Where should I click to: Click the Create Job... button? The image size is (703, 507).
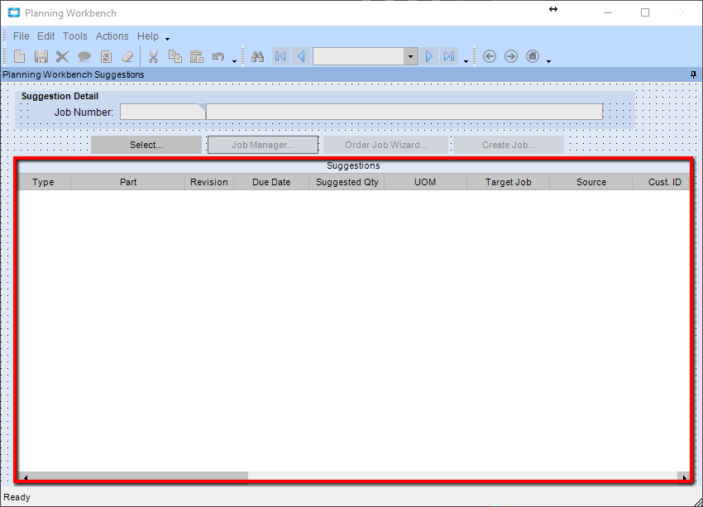click(x=509, y=145)
